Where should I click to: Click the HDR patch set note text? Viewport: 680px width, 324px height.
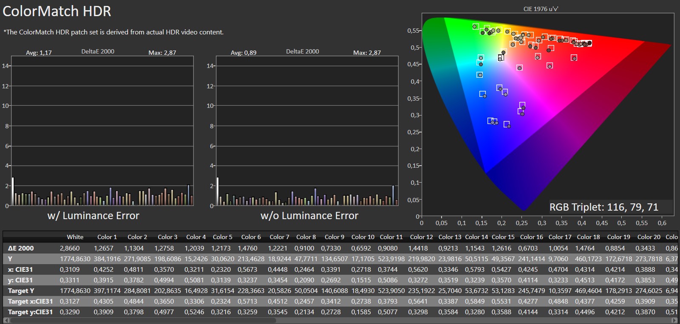coord(113,32)
